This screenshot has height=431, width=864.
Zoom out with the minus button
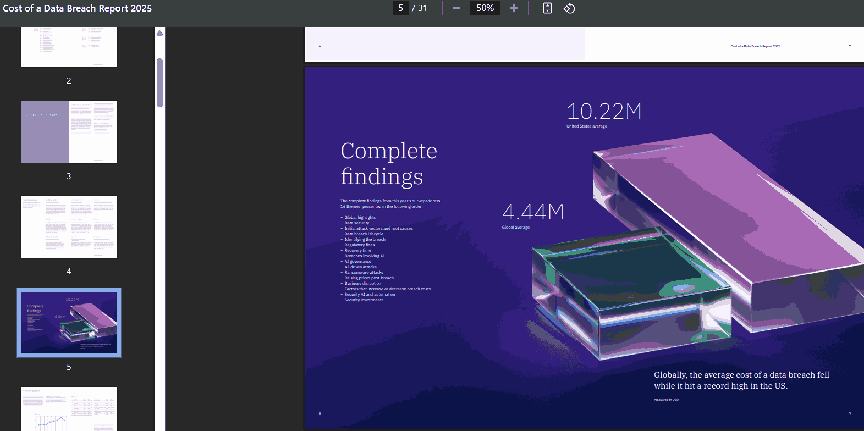click(456, 8)
